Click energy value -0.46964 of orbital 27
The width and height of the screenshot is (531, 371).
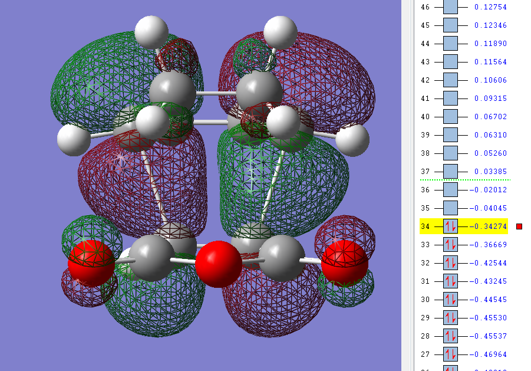click(x=488, y=354)
